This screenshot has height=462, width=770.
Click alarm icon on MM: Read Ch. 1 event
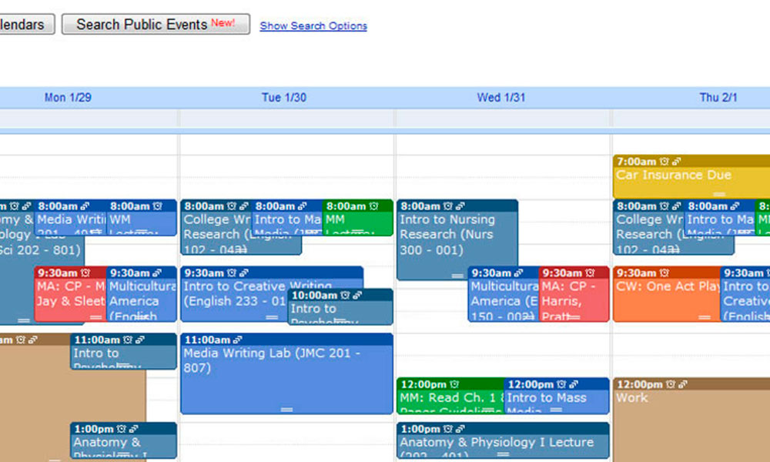tap(454, 384)
